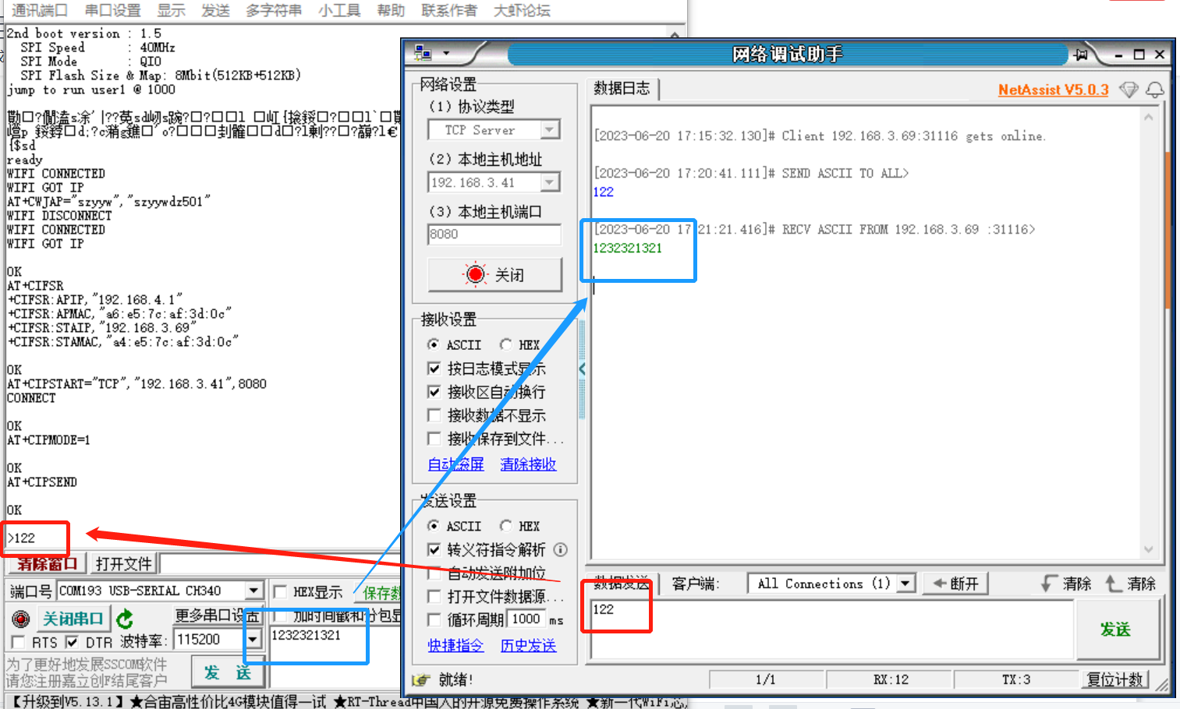Screen dimensions: 1180x709
Task: Click the hand icon in NetAssist status bar
Action: (x=420, y=679)
